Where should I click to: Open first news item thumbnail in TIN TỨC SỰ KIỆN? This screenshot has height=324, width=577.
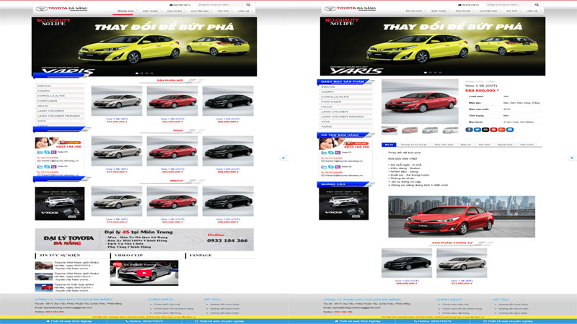[x=44, y=266]
